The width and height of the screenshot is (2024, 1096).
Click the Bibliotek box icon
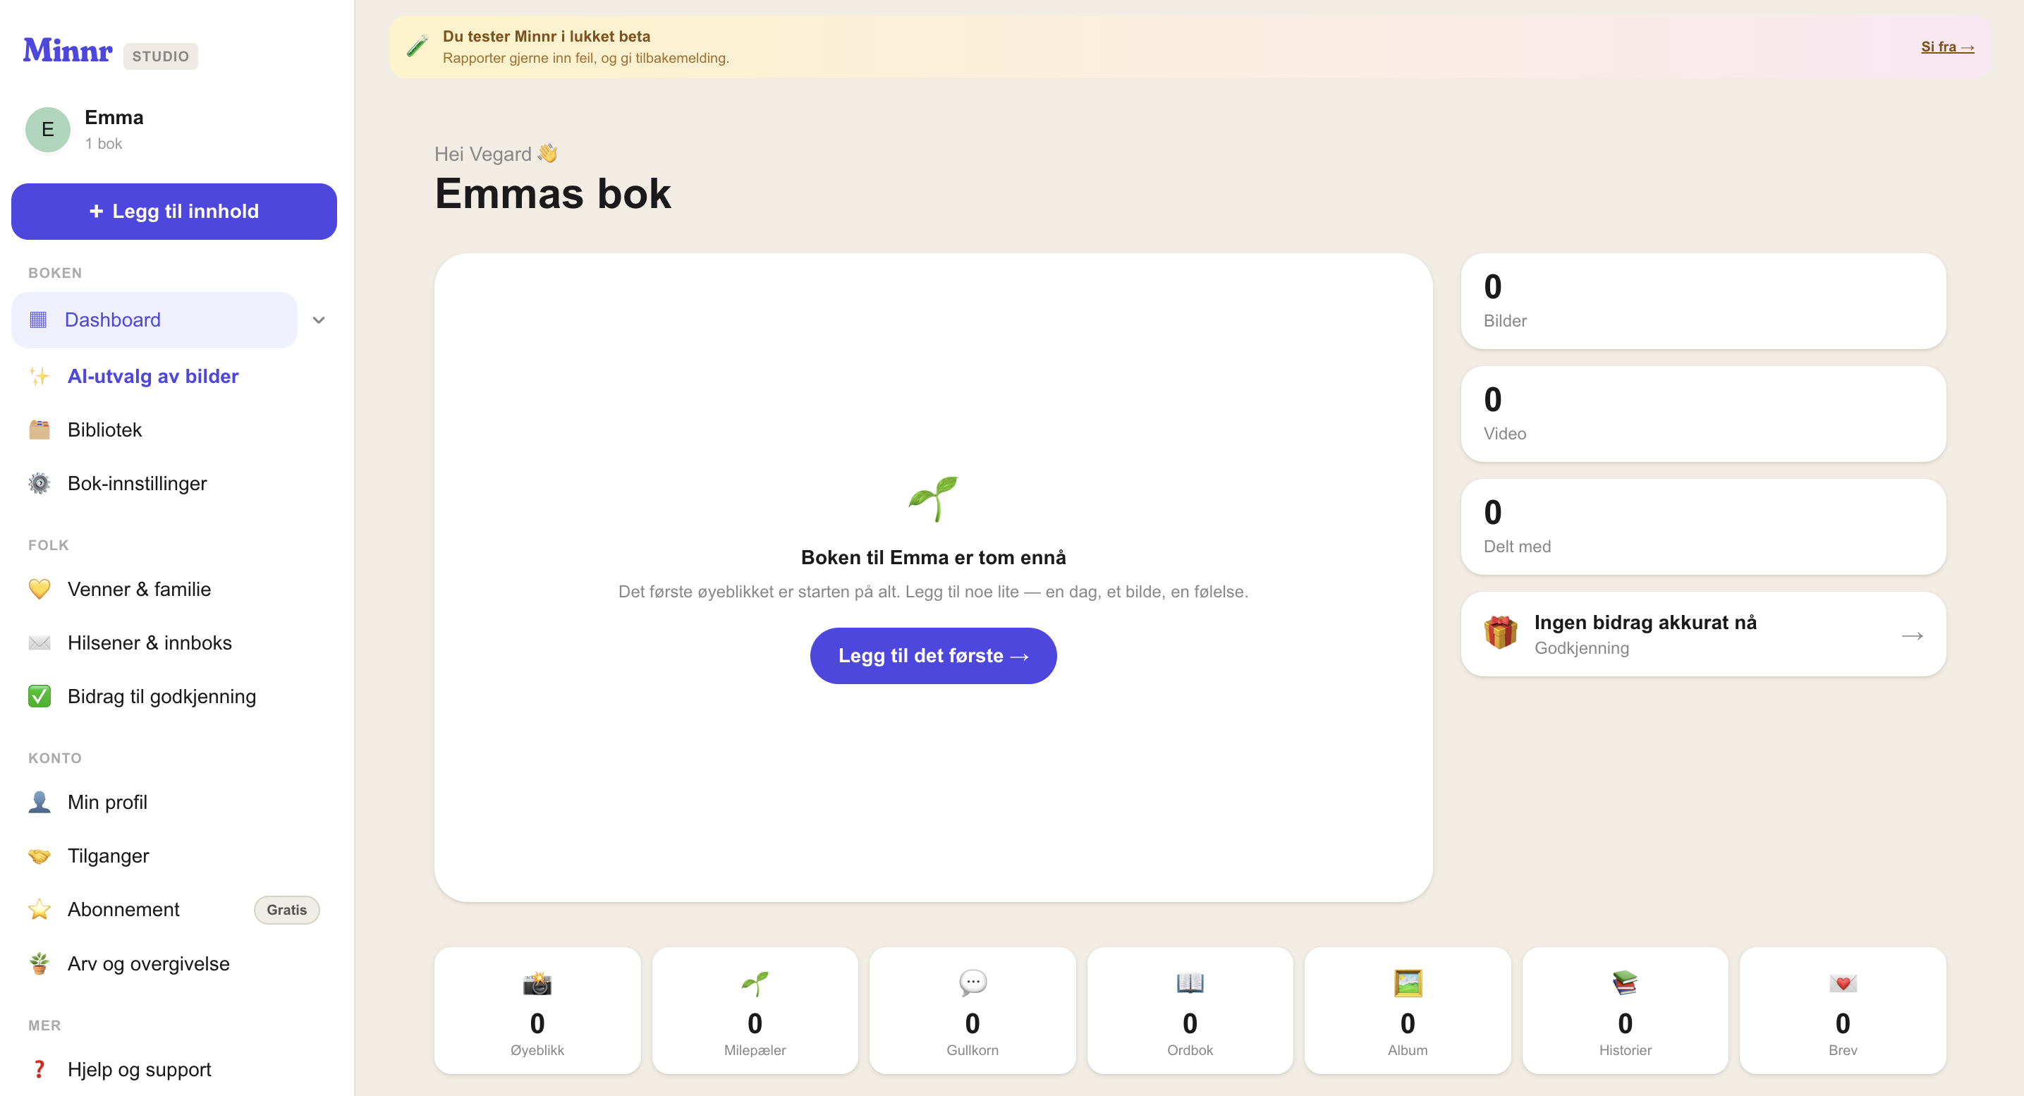click(x=39, y=430)
